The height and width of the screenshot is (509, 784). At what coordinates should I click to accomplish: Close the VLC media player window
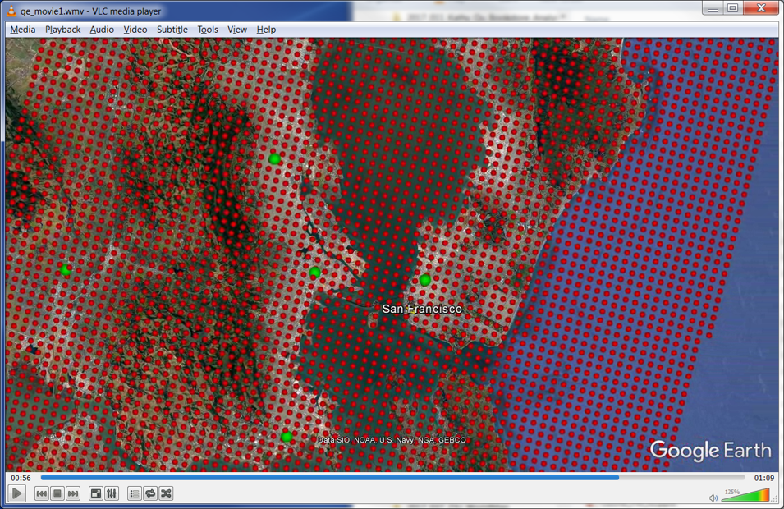761,8
